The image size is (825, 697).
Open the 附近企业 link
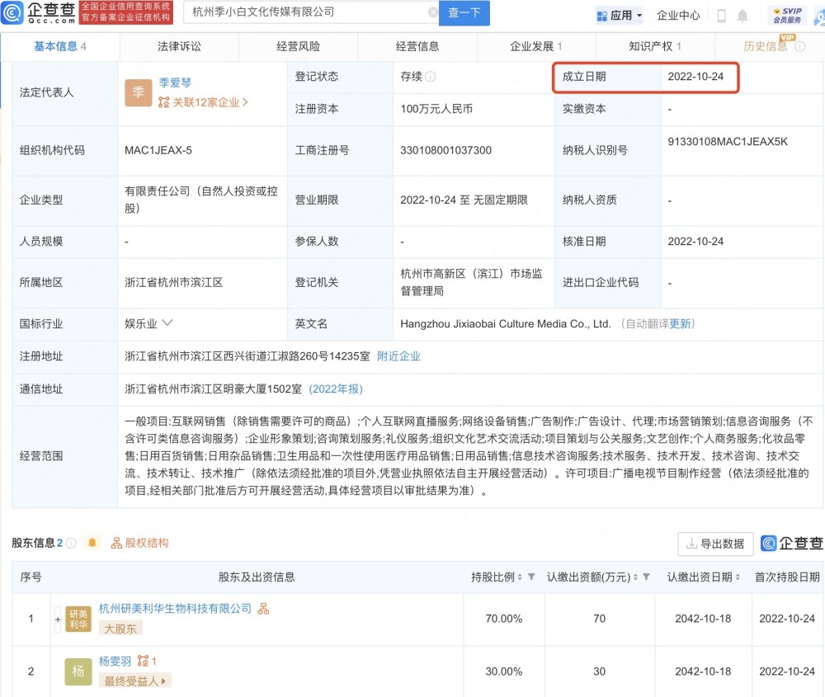(x=398, y=356)
